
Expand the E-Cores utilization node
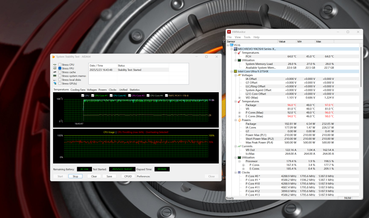pyautogui.click(x=243, y=168)
